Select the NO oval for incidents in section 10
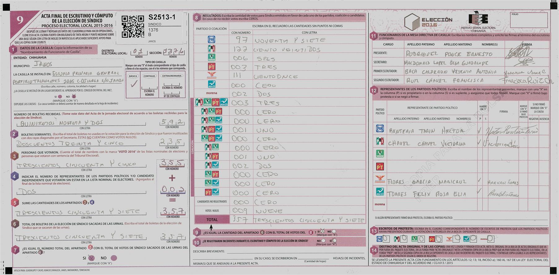This screenshot has width=559, height=275. click(323, 241)
